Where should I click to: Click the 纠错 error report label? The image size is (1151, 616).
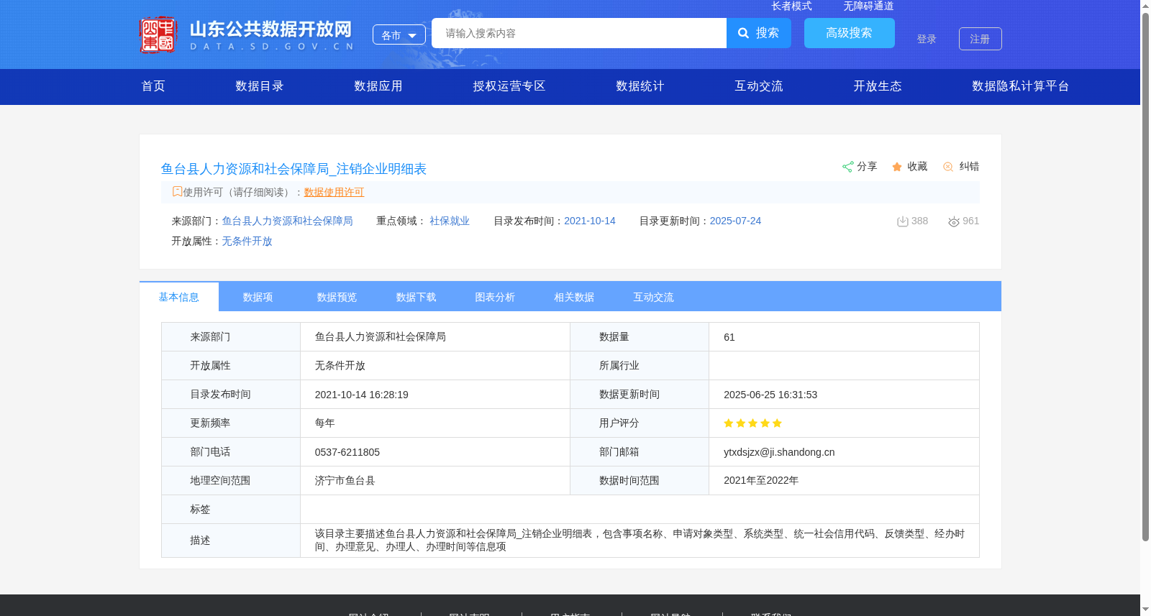969,166
